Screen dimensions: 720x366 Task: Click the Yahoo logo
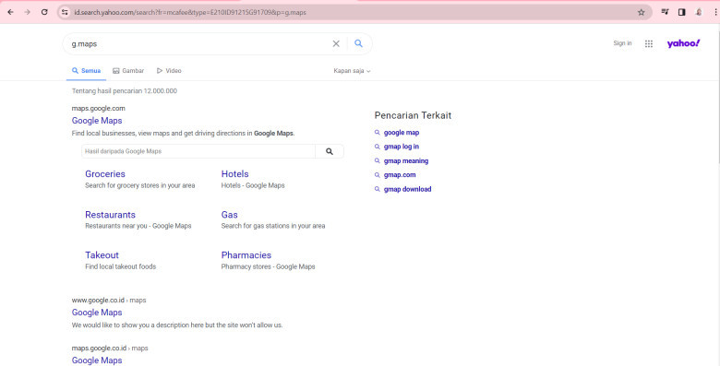[x=683, y=43]
